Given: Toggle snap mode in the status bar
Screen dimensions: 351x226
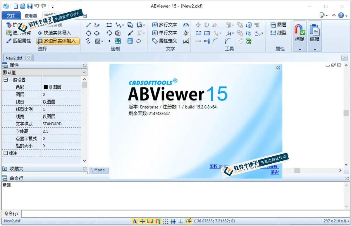Looking at the screenshot, I should pyautogui.click(x=158, y=221).
